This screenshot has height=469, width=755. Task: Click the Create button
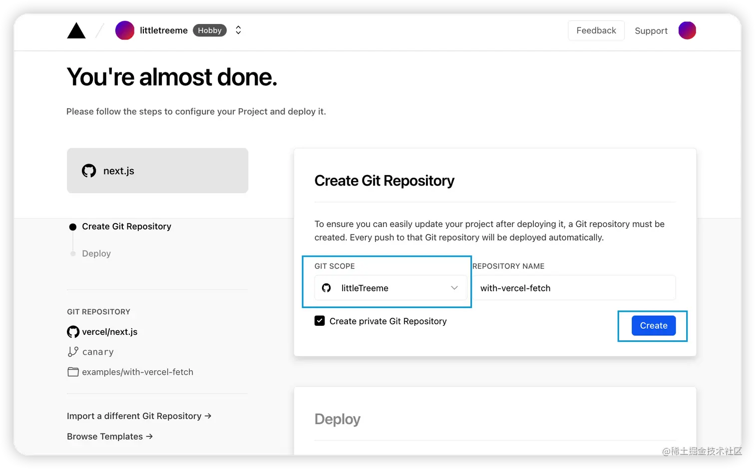(653, 325)
